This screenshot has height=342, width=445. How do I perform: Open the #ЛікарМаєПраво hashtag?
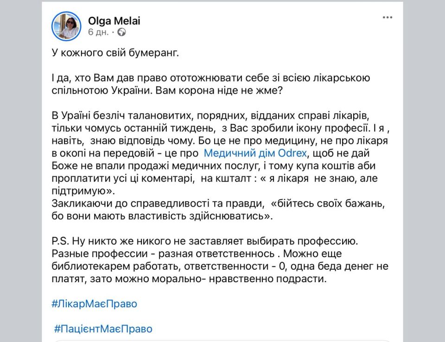(95, 304)
